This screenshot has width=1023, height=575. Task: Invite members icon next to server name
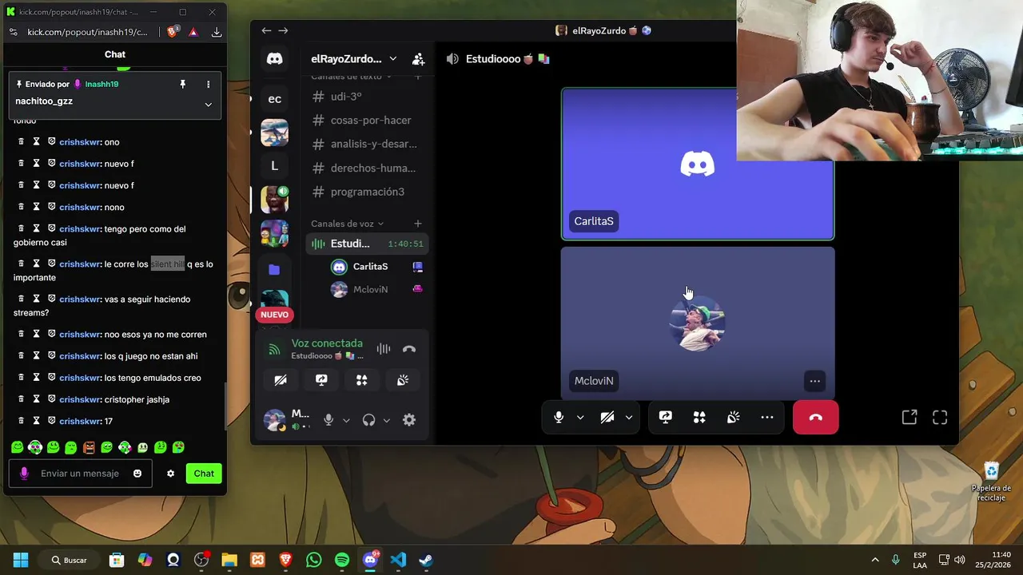(x=418, y=59)
